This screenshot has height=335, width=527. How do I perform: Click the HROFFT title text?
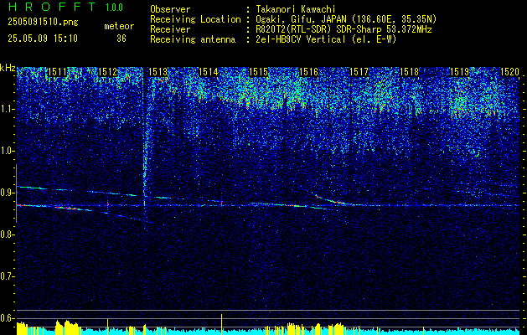click(52, 7)
